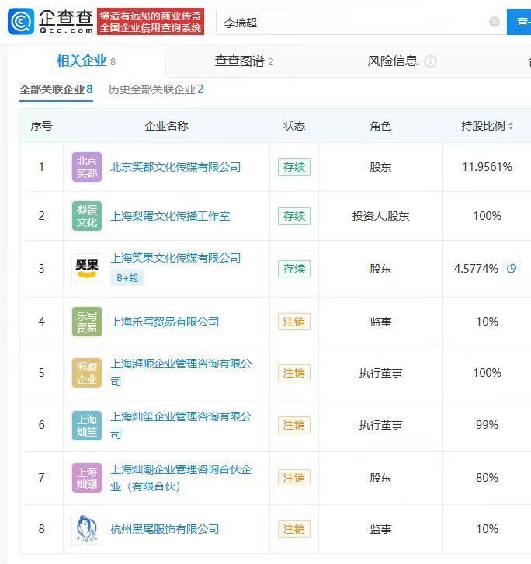
Task: Click the 角色 column header
Action: coord(380,127)
